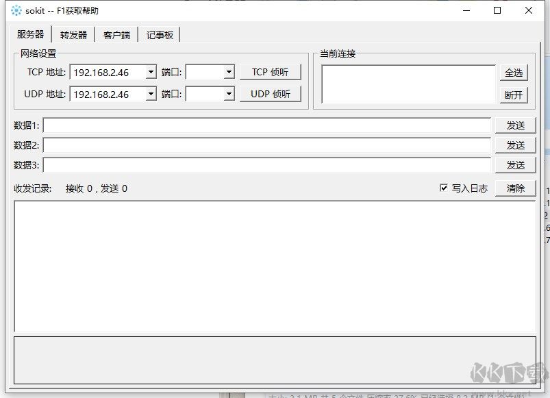Viewport: 550px width, 398px height.
Task: Click 断开 to disconnect connections
Action: (x=514, y=95)
